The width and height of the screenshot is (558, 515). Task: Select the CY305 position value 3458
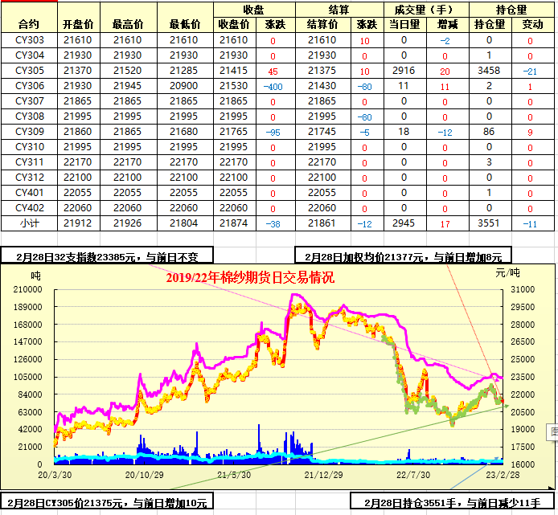point(489,71)
